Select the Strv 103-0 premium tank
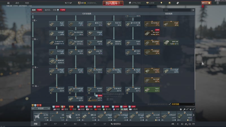The width and height of the screenshot is (226, 127). (152, 33)
